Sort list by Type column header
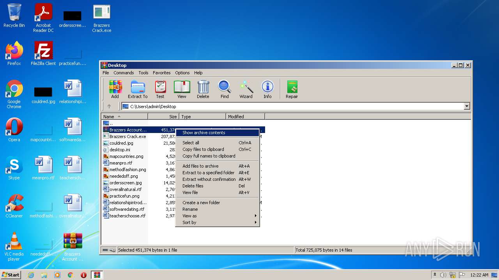 202,116
